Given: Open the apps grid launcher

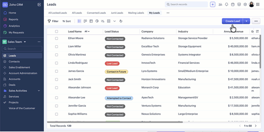Looking at the screenshot, I should (258, 4).
